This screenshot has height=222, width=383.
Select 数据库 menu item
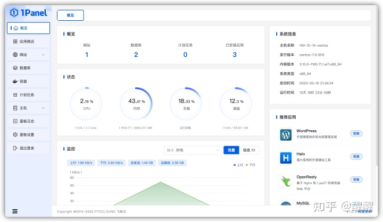tap(28, 68)
